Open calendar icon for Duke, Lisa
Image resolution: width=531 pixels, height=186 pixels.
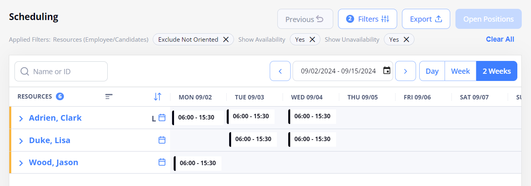click(x=162, y=140)
